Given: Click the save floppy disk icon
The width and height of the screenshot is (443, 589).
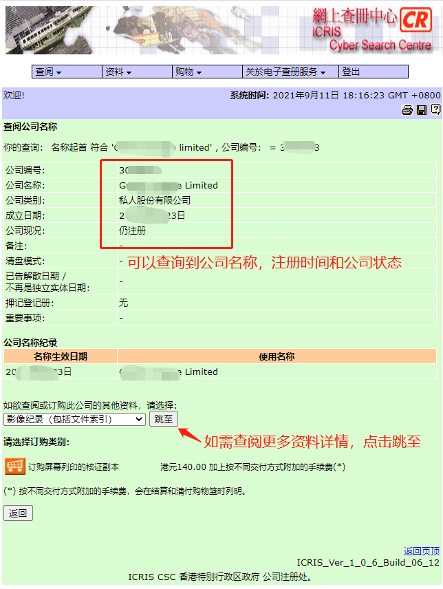Looking at the screenshot, I should [422, 110].
